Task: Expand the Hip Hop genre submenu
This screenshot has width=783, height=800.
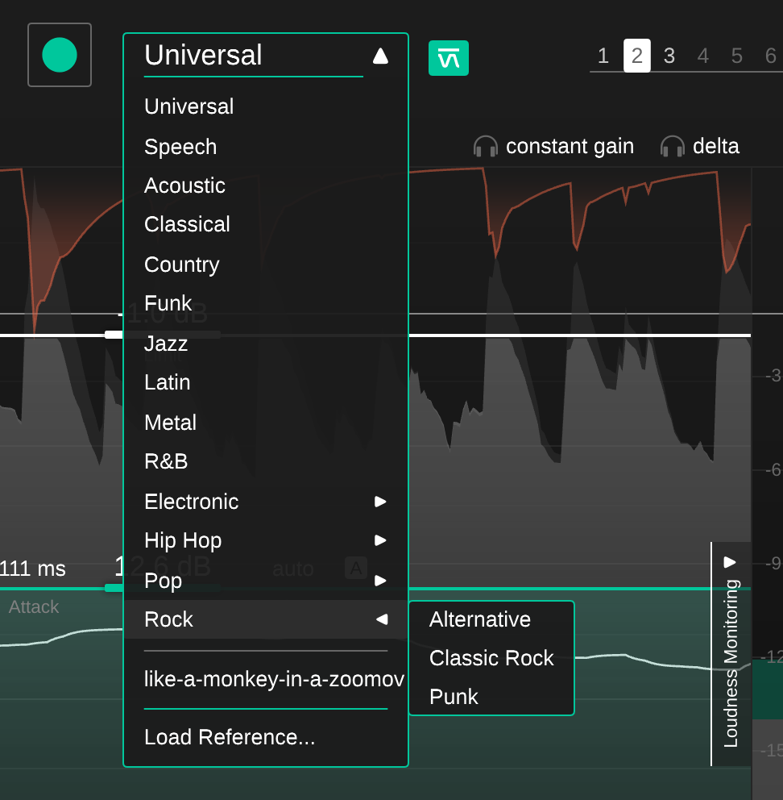Action: 380,540
